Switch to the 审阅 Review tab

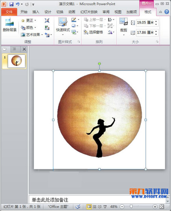pyautogui.click(x=106, y=12)
